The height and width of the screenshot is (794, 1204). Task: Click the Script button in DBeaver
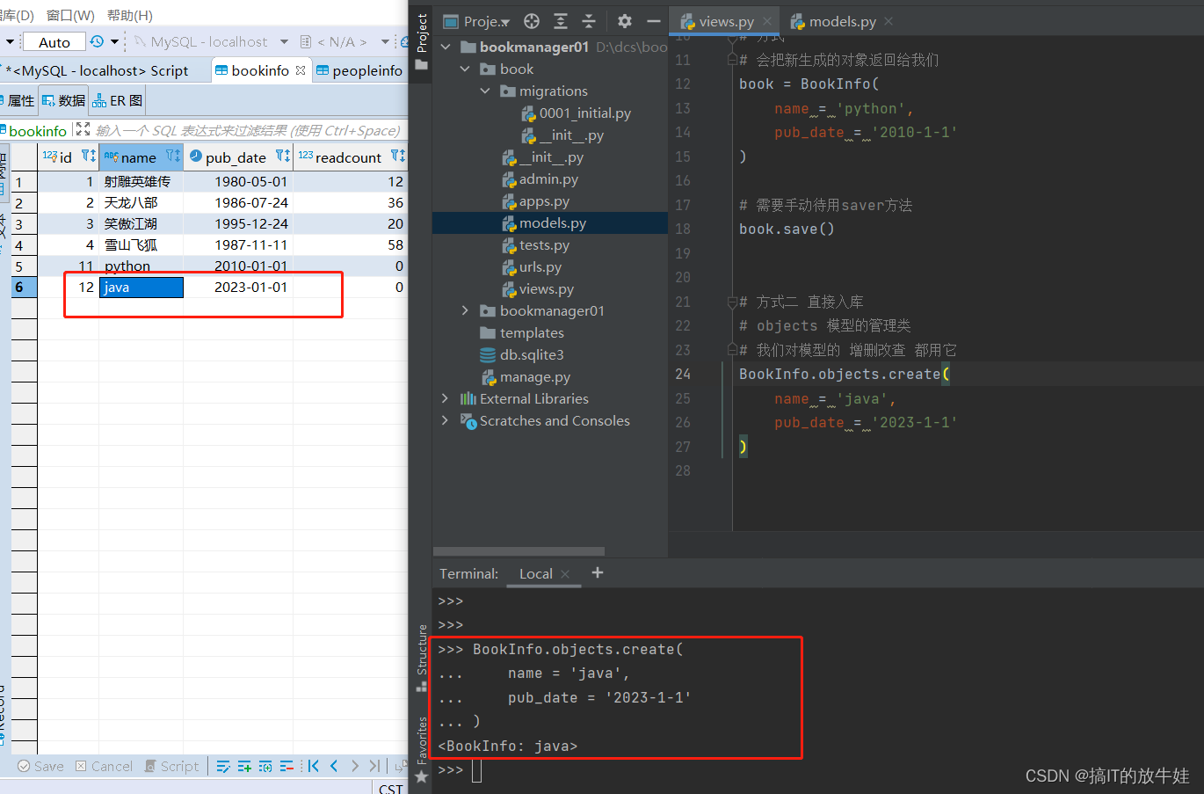click(171, 766)
